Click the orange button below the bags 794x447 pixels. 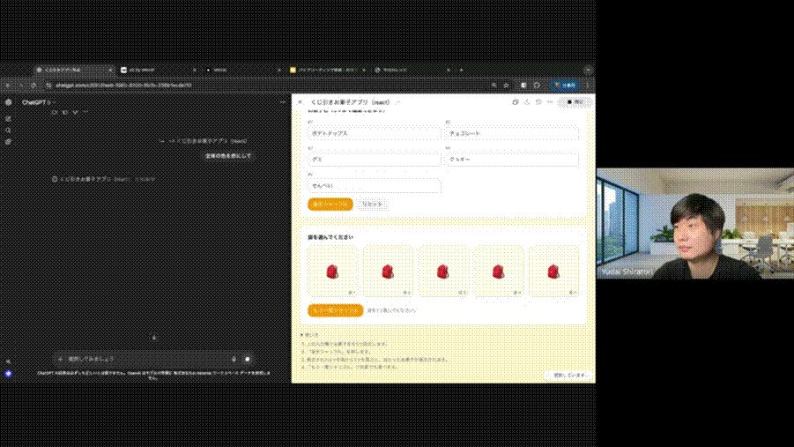335,310
